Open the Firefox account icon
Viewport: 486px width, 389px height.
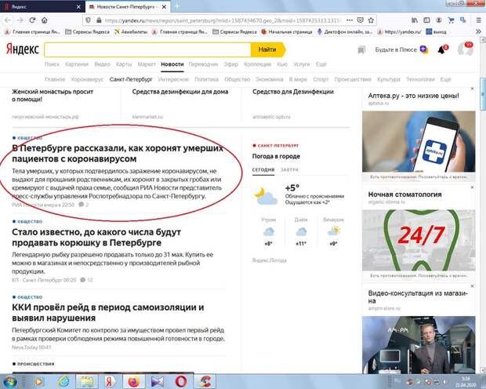(439, 20)
